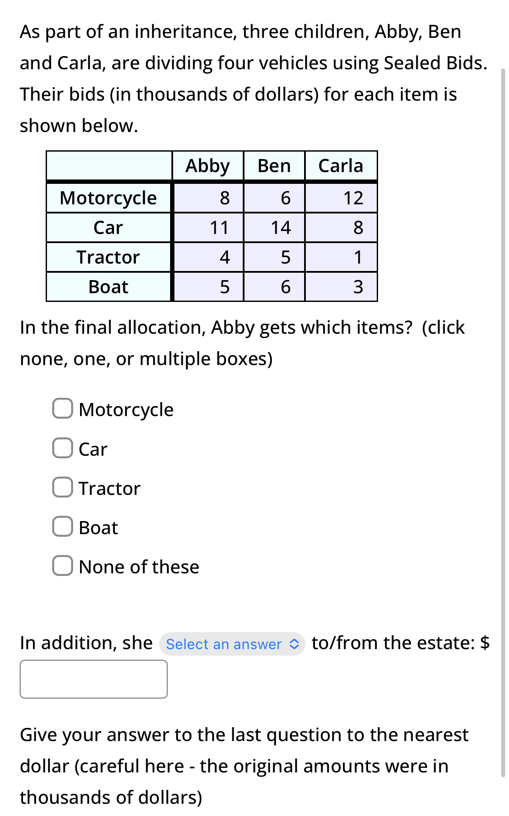Check the Car checkbox
This screenshot has width=509, height=816.
pos(63,448)
